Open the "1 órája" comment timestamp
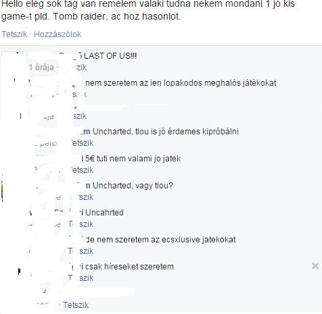 [x=42, y=68]
